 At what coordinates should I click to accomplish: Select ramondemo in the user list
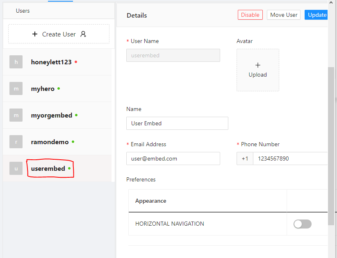pos(50,142)
